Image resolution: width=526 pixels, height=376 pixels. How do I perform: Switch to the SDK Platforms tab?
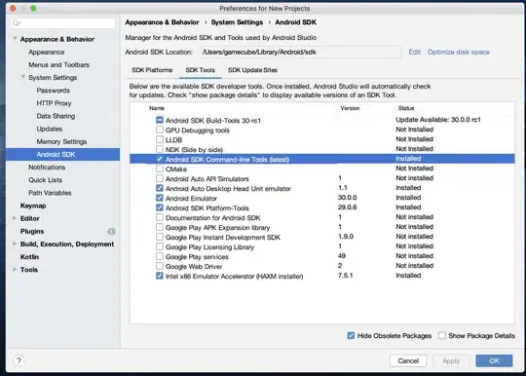(x=152, y=70)
